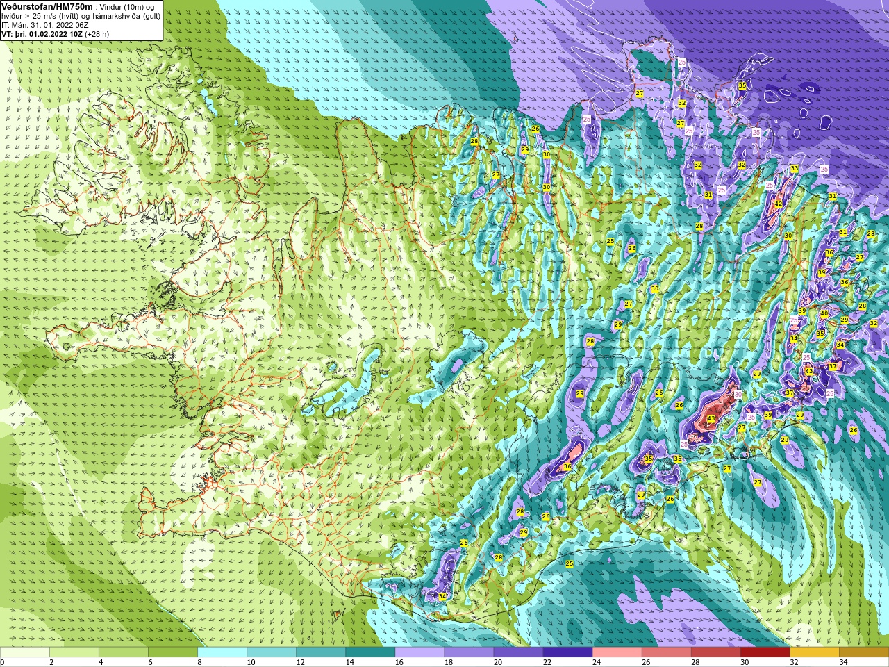Click the 6–8 m/s darker green legend swatch

click(x=173, y=652)
